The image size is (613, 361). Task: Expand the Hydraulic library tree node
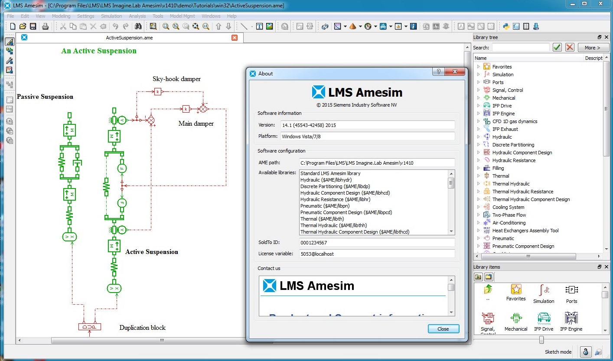point(478,137)
